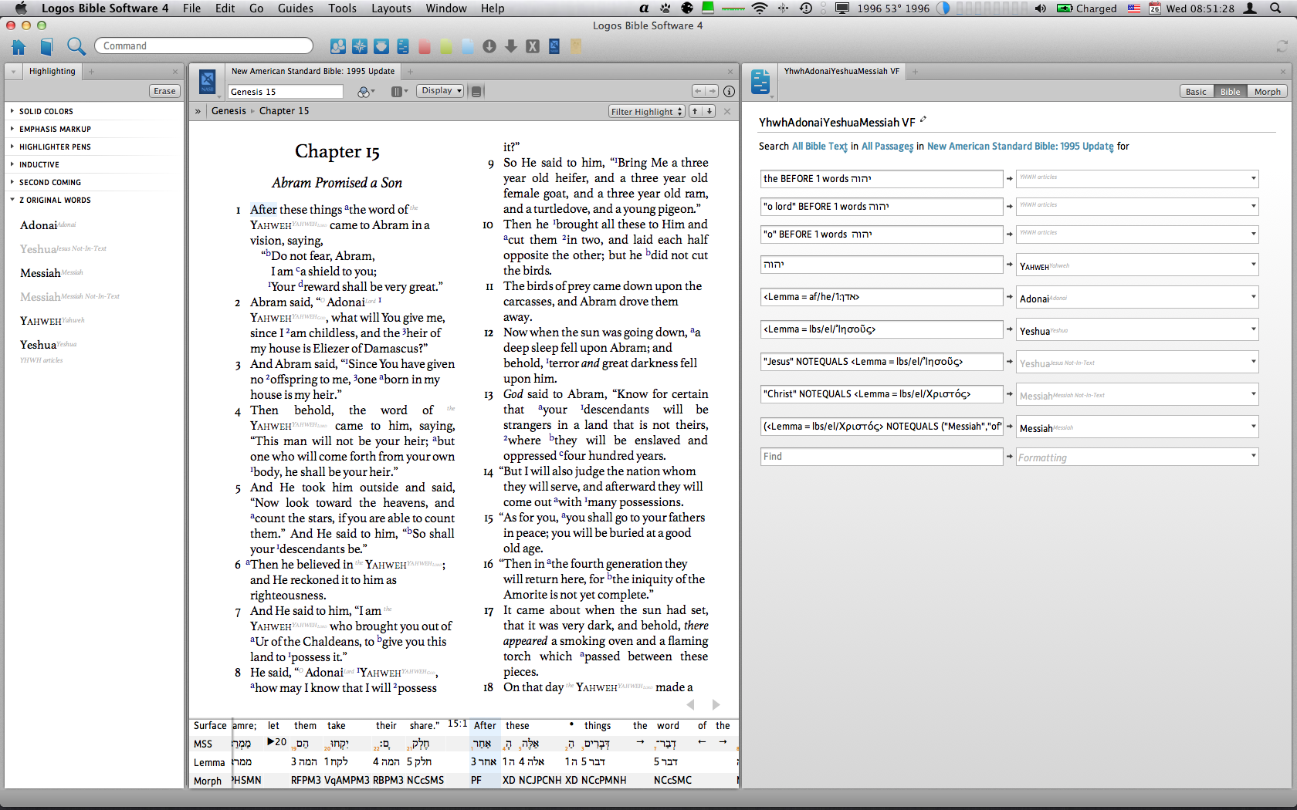Click the tan document shortcut icon
Screen dimensions: 1297x810
[x=576, y=46]
